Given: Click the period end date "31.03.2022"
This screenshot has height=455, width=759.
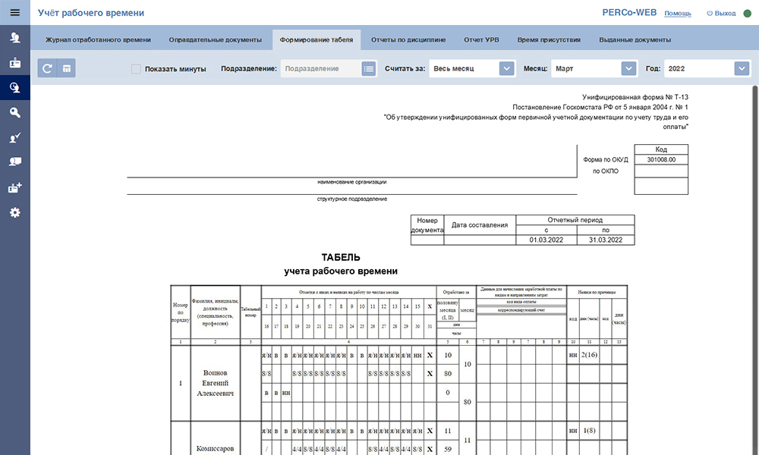Looking at the screenshot, I should (x=606, y=240).
